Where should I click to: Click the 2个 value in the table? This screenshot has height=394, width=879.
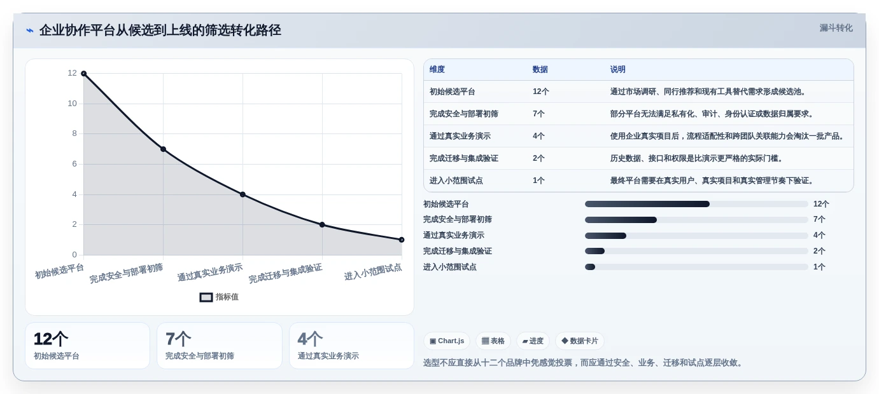point(539,158)
